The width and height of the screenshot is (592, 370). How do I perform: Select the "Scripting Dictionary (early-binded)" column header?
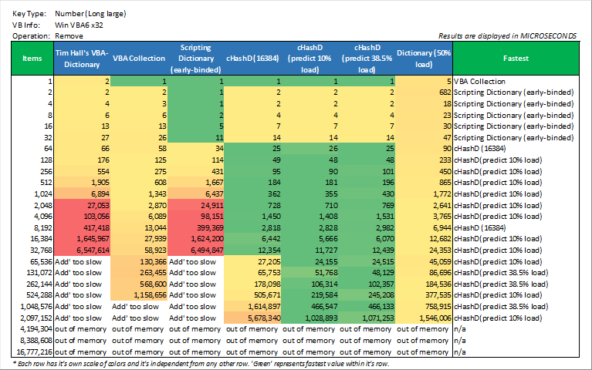(195, 58)
